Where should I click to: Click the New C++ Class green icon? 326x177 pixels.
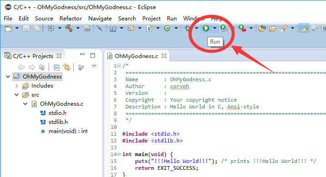(167, 28)
